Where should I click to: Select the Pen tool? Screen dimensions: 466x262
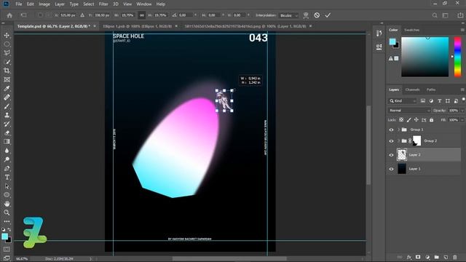(7, 168)
